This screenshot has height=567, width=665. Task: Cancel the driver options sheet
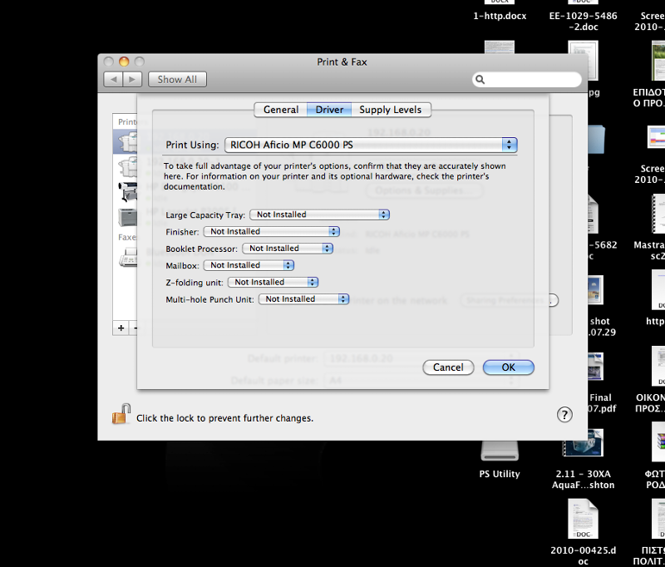[448, 367]
